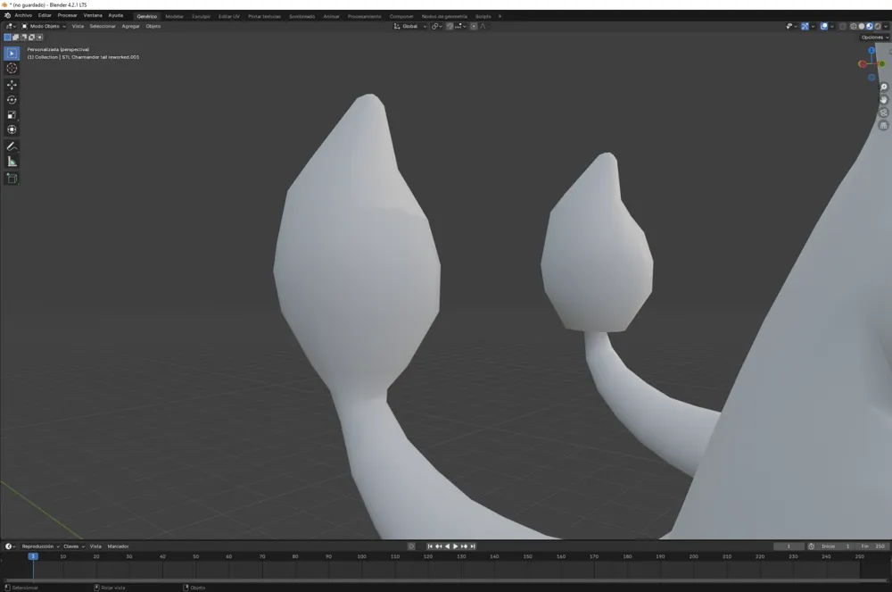Toggle show overlays button
892x592 pixels.
tap(824, 26)
